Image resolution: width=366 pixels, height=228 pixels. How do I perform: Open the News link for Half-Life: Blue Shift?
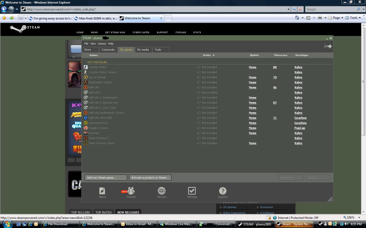(252, 118)
